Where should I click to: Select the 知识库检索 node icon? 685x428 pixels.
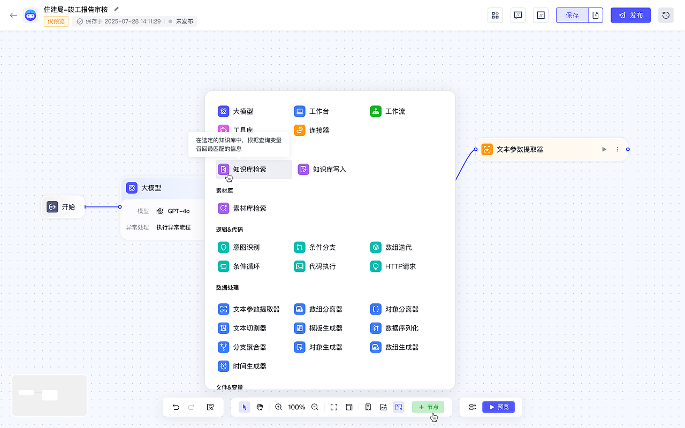(223, 169)
